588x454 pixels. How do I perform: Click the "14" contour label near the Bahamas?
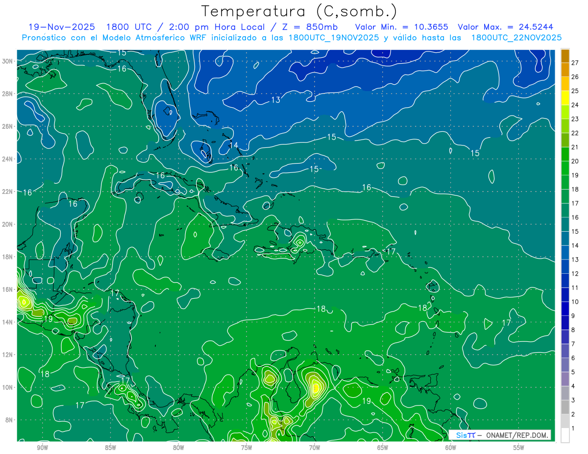234,145
